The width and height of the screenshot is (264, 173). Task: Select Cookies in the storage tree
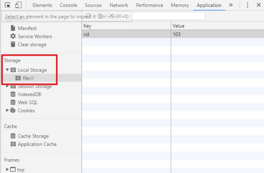[26, 110]
